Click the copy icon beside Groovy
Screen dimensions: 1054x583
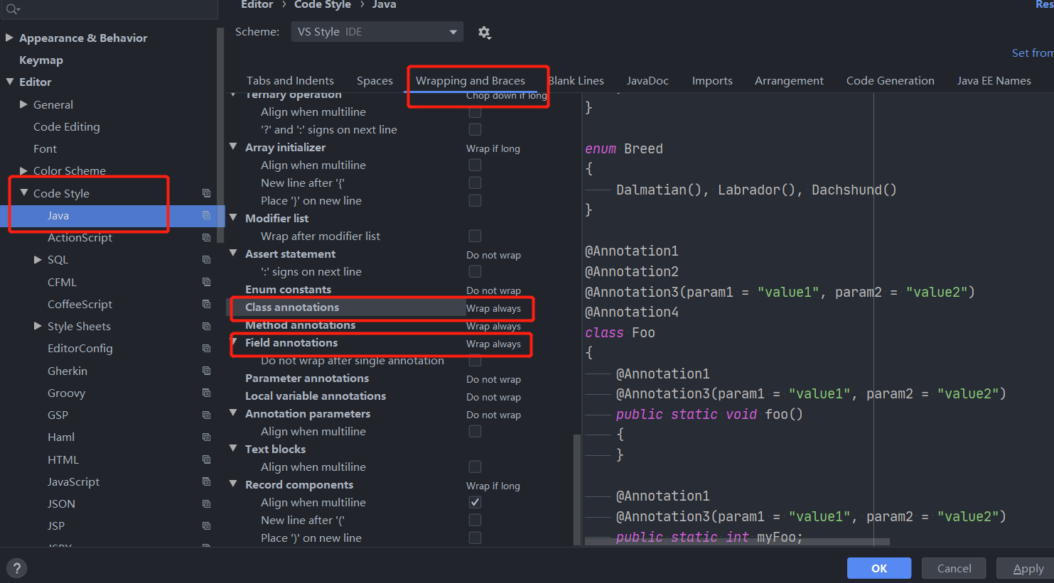click(x=206, y=393)
